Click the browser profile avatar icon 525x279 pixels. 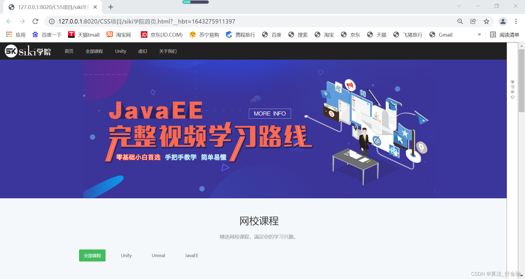[503, 21]
